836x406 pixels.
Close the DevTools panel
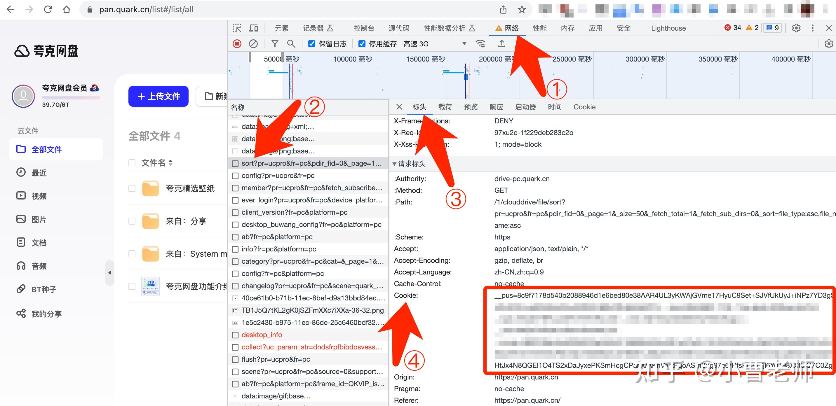[x=829, y=28]
